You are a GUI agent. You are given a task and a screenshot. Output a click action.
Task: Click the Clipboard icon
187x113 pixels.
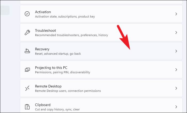(x=27, y=107)
